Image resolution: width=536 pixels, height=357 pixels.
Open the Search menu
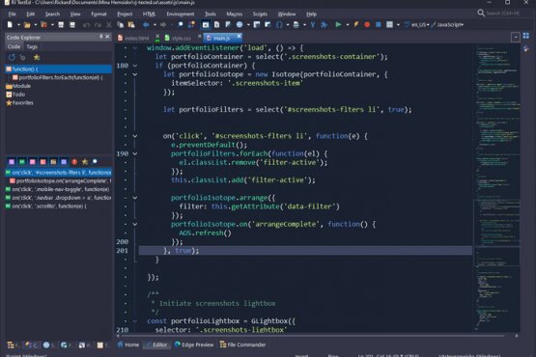[x=52, y=14]
